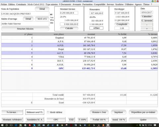Viewport: 159px width, 127px height.
Task: Click the M.O. n°2 button
Action: coord(42,19)
